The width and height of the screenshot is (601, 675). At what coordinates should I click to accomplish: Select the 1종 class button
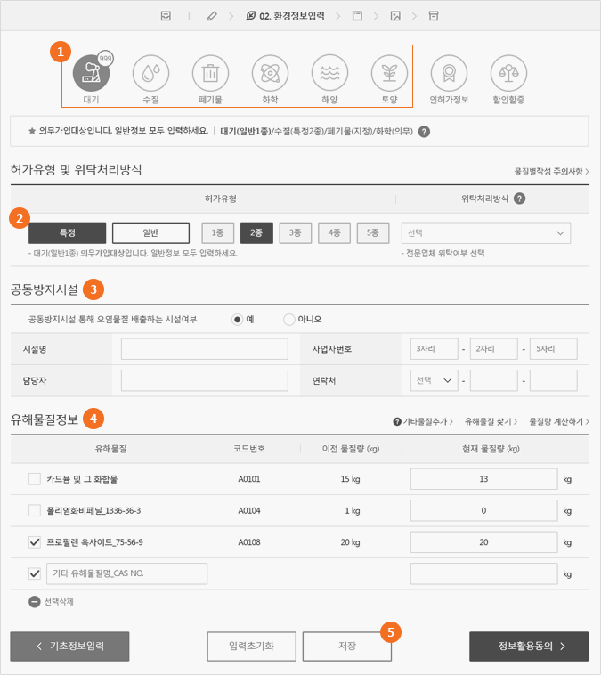coord(218,233)
